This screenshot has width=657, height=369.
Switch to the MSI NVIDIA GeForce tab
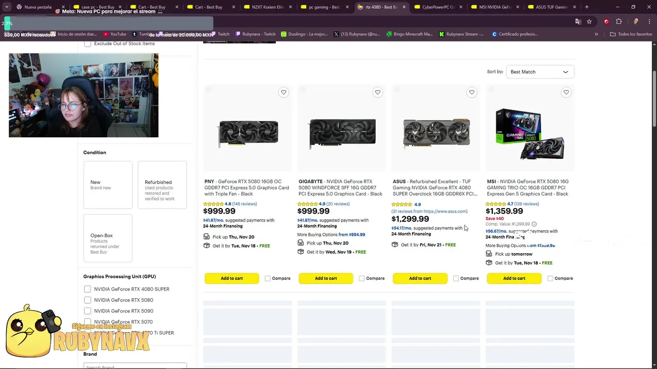(x=494, y=7)
